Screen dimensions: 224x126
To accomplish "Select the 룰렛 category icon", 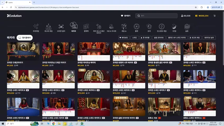I will (137, 26).
